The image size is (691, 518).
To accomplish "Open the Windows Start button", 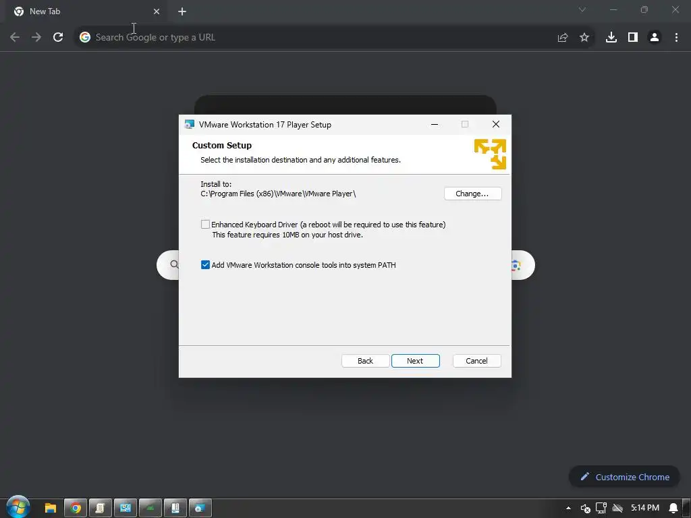I will [18, 507].
